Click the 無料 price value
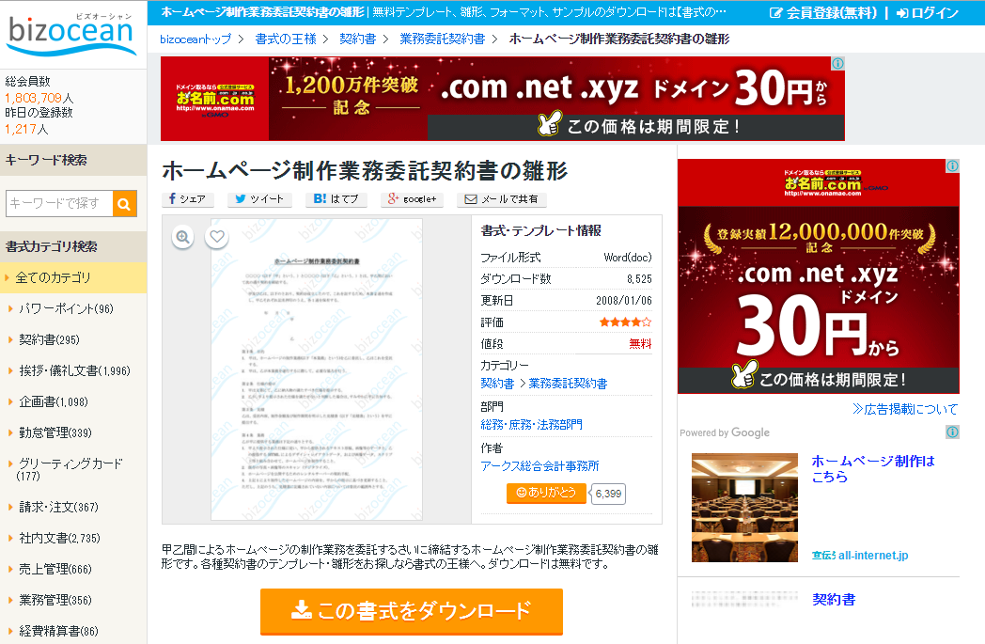This screenshot has width=985, height=644. point(640,344)
